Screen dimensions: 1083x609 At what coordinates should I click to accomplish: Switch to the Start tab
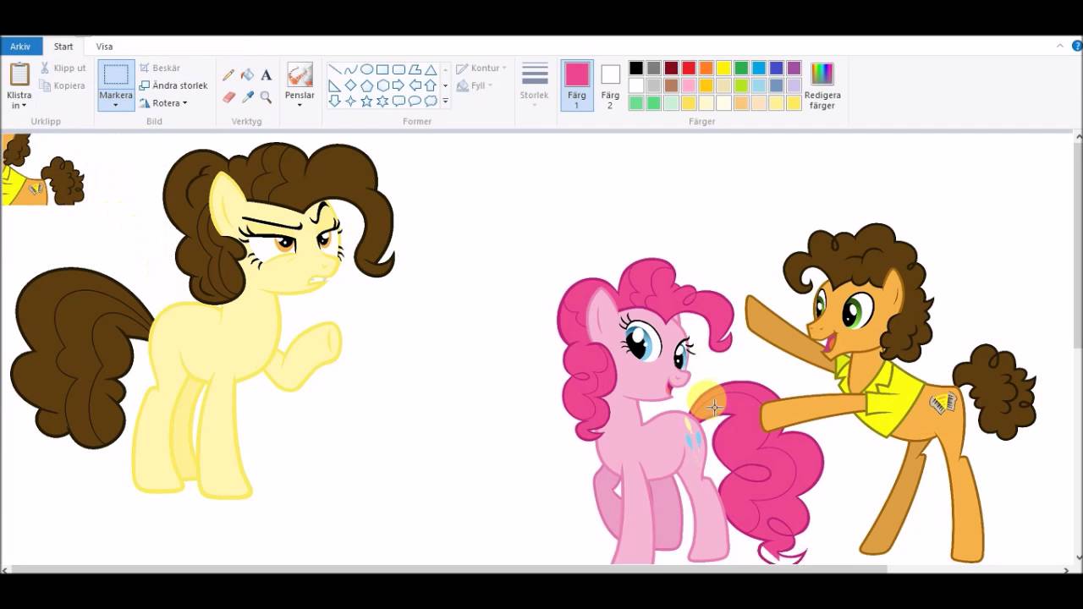pos(63,47)
